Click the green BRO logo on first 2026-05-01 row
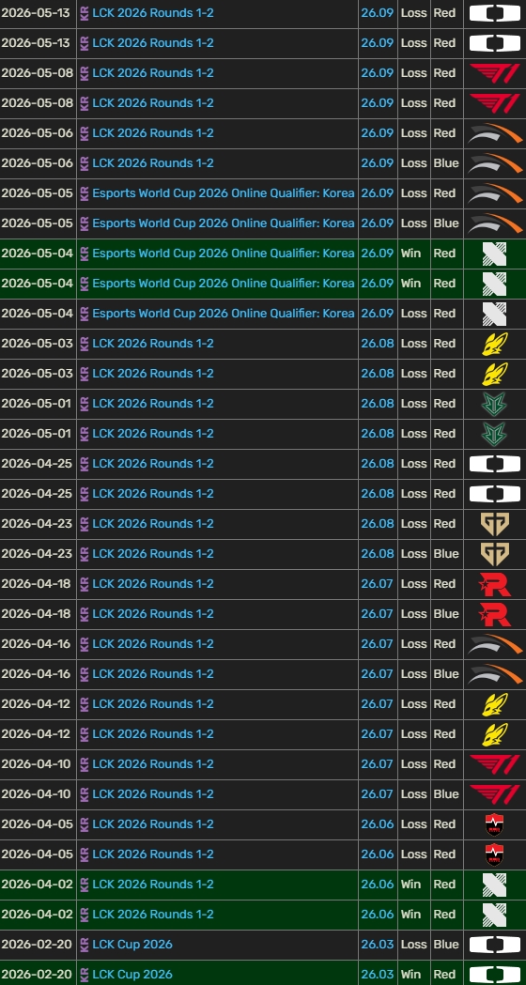Viewport: 526px width, 985px height. 495,404
